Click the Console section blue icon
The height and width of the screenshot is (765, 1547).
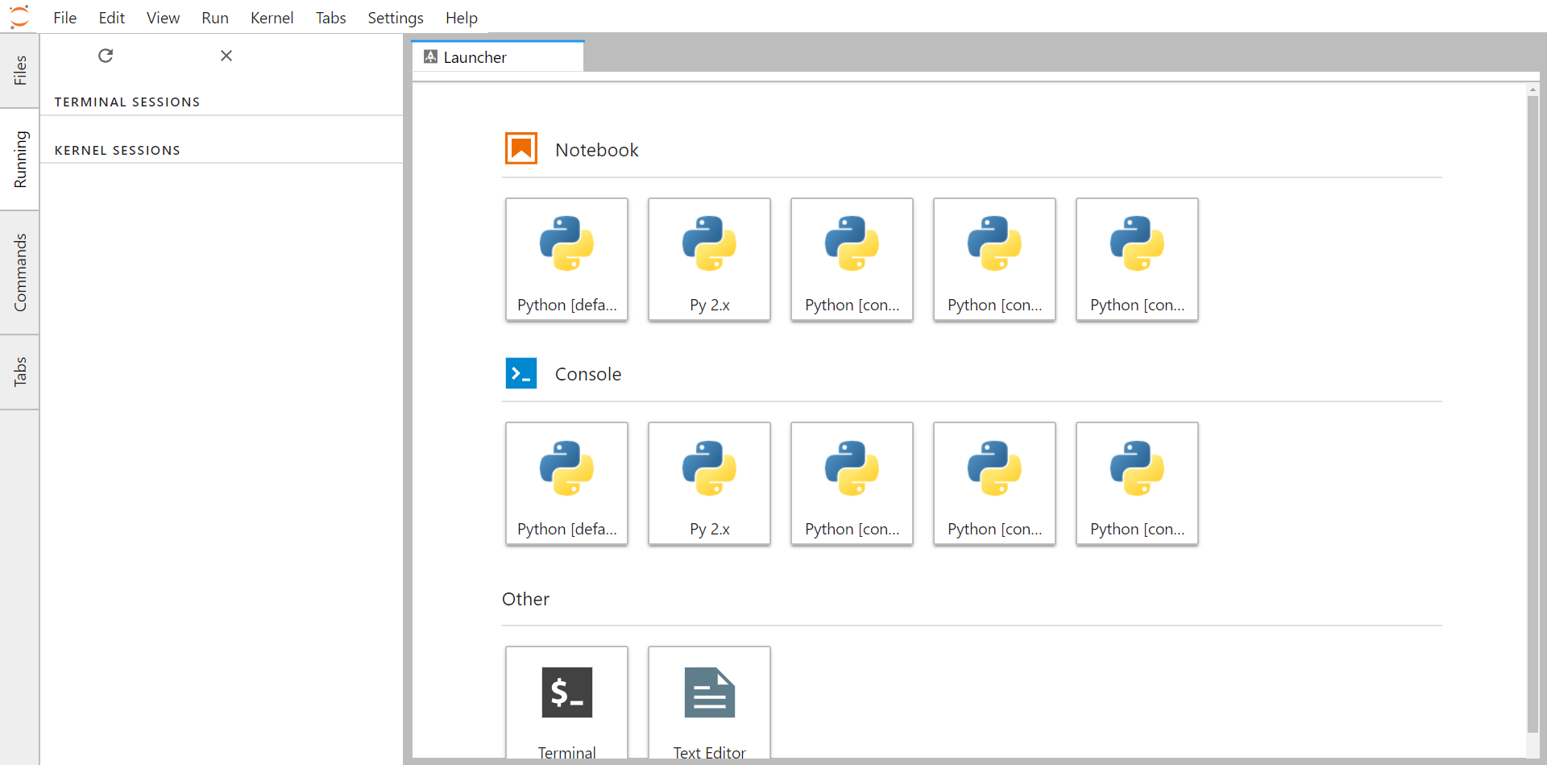(521, 373)
